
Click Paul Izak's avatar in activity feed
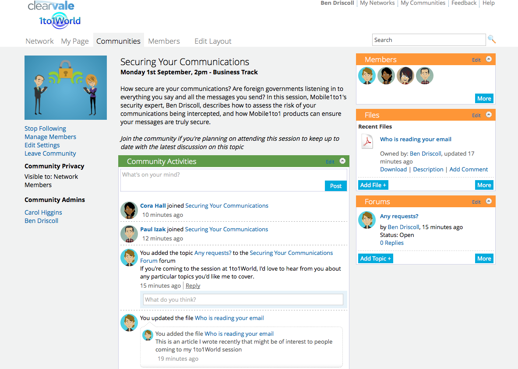point(129,234)
